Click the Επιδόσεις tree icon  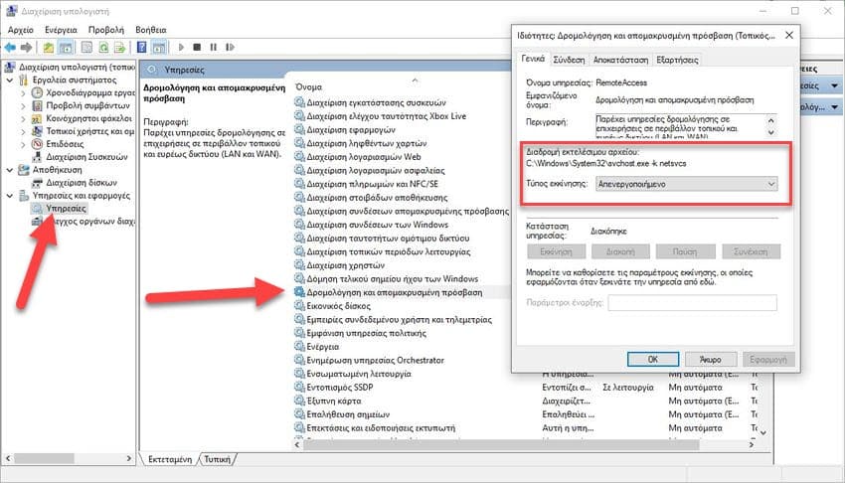[x=37, y=144]
